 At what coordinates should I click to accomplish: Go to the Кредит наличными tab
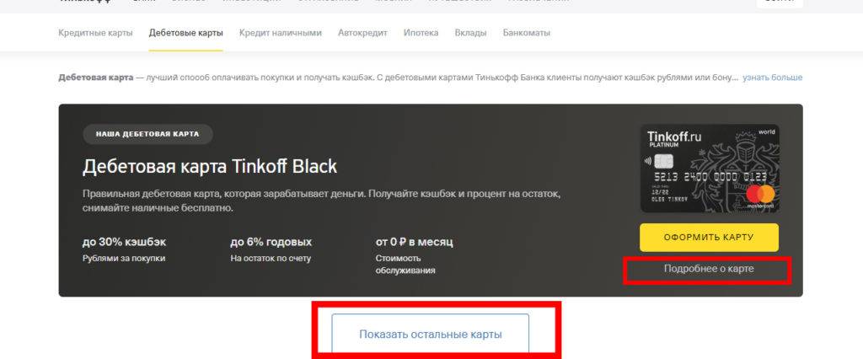tap(280, 33)
